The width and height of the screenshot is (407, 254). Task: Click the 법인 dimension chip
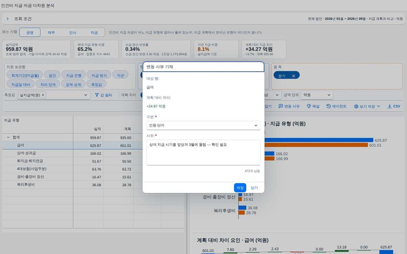coord(52,75)
